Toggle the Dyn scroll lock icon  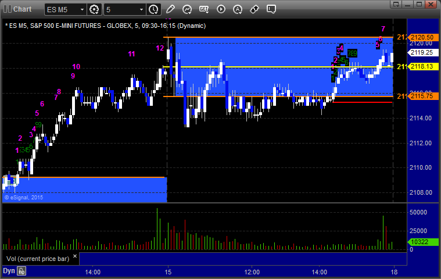(21, 271)
